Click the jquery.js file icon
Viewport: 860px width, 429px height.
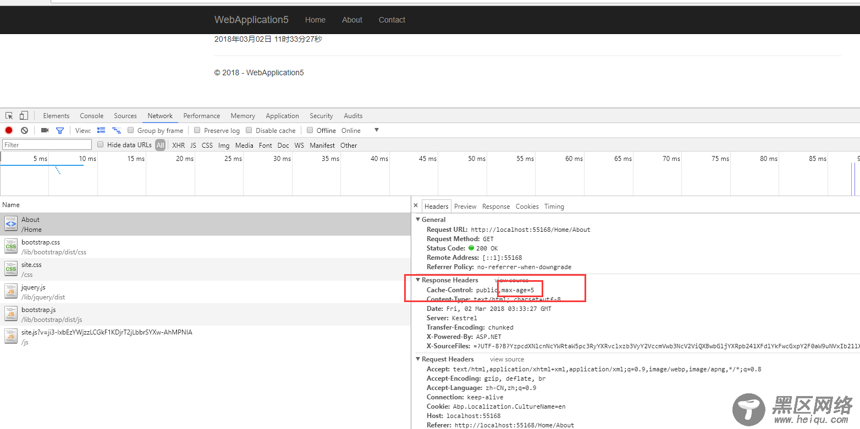point(11,291)
